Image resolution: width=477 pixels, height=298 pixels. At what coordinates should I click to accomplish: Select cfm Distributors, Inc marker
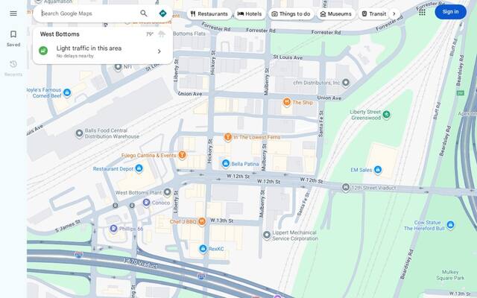click(346, 83)
